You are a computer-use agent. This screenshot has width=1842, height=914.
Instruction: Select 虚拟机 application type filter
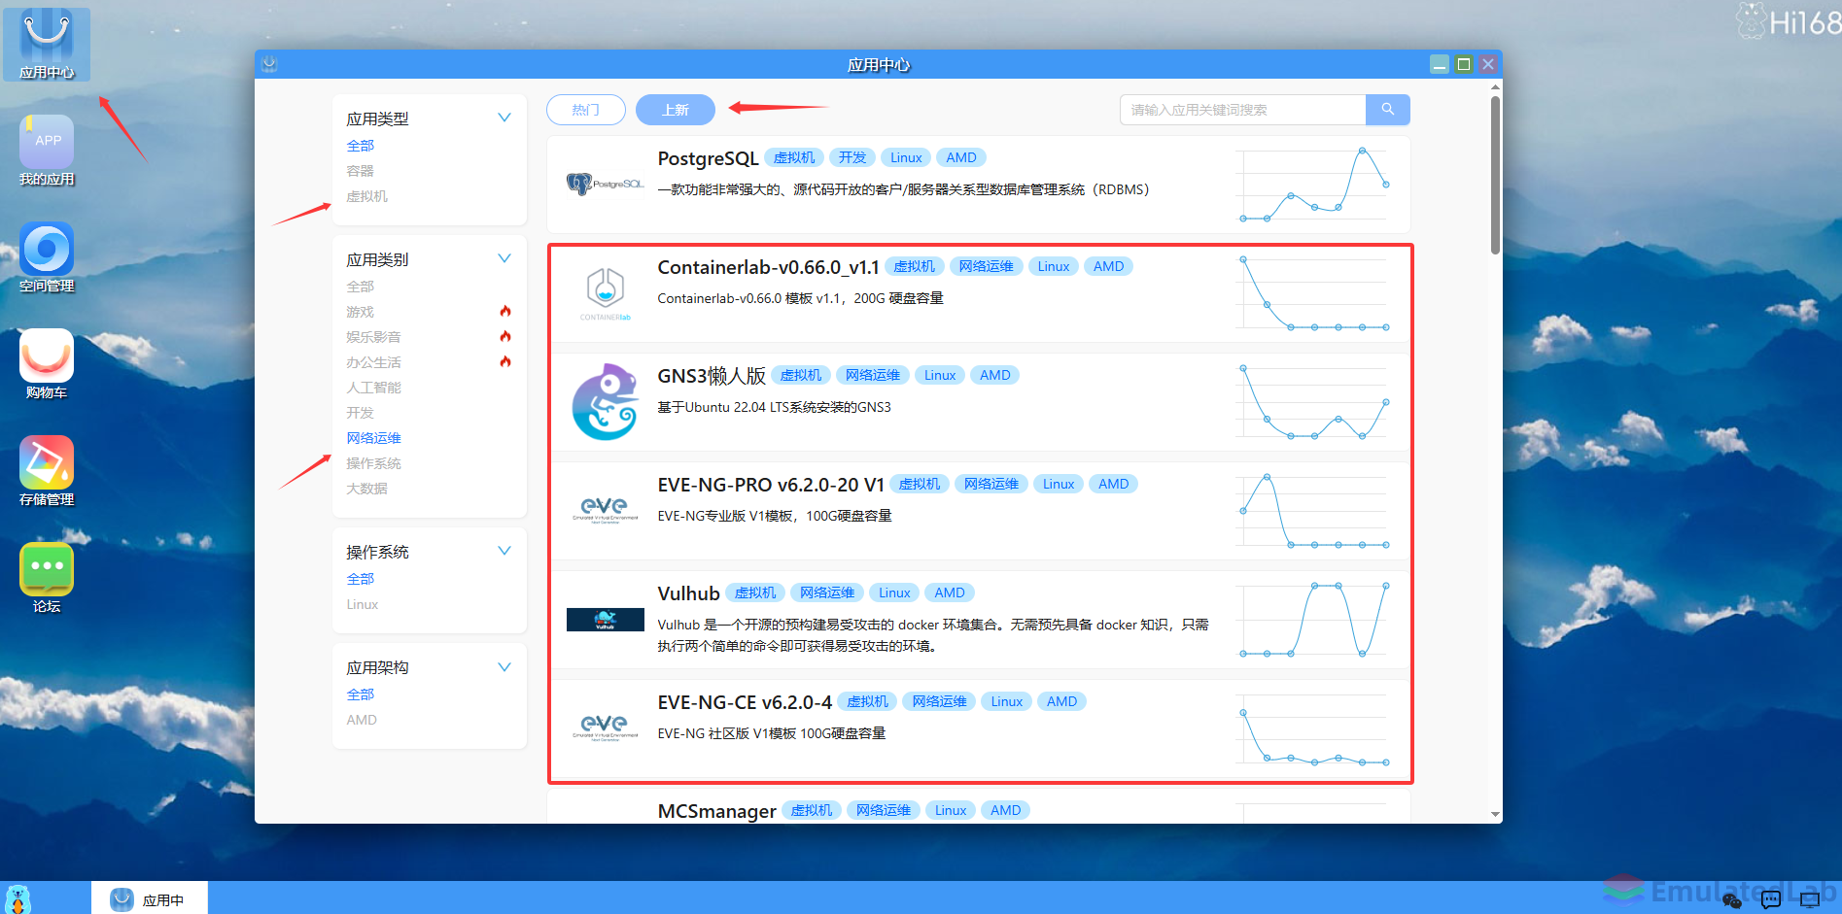367,196
